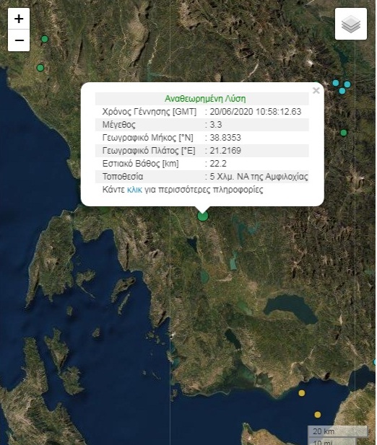The width and height of the screenshot is (377, 445).
Task: Click the focal depth value 22.2
Action: point(218,164)
